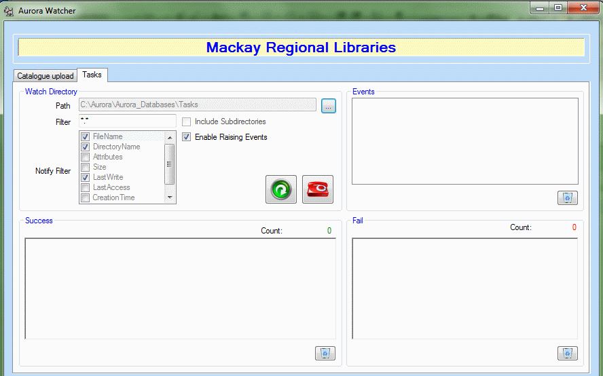
Task: Click the Notify Filter scroll down arrow
Action: (170, 198)
